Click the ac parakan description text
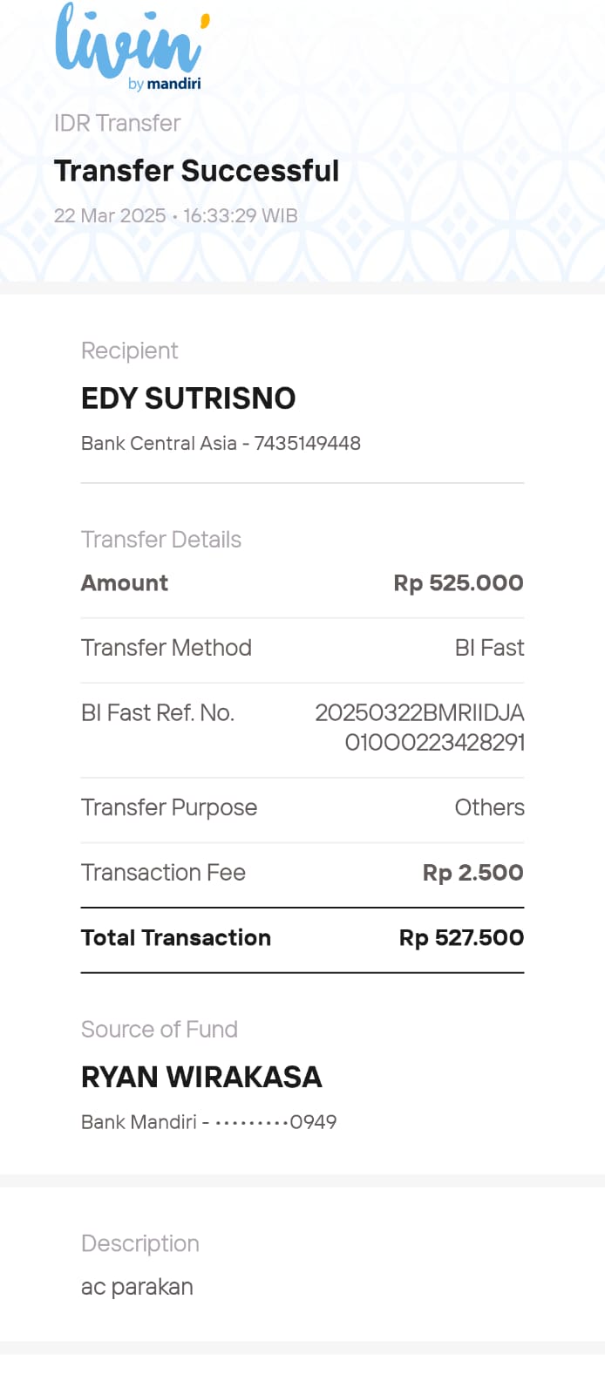The width and height of the screenshot is (605, 1395). click(x=137, y=1287)
